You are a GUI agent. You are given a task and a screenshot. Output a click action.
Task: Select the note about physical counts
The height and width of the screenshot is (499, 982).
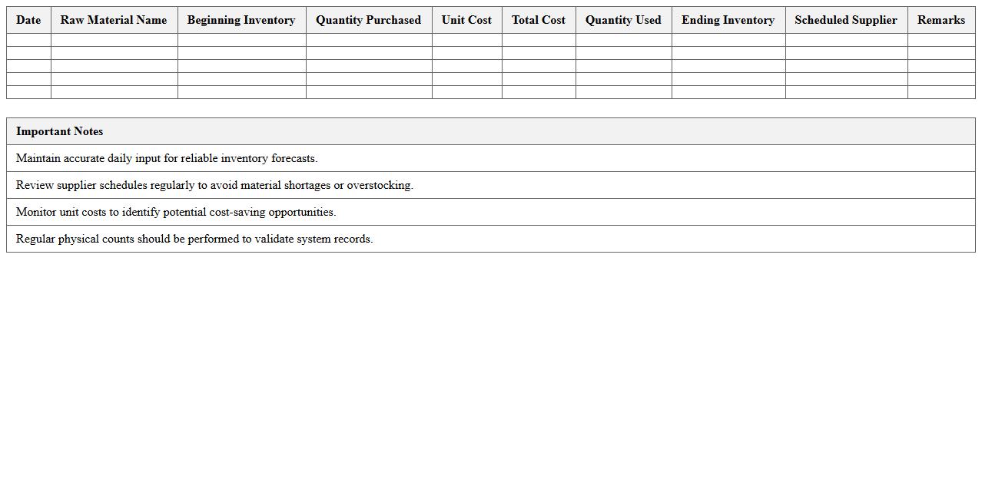tap(490, 239)
